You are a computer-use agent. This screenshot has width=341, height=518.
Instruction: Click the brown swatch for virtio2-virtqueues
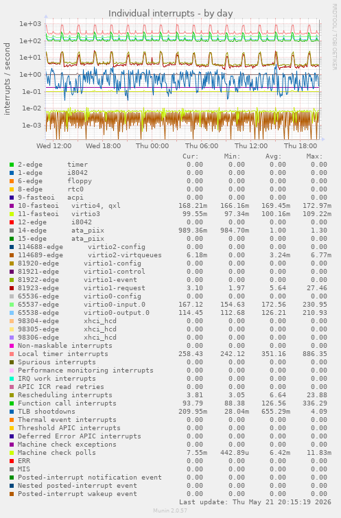coord(12,255)
